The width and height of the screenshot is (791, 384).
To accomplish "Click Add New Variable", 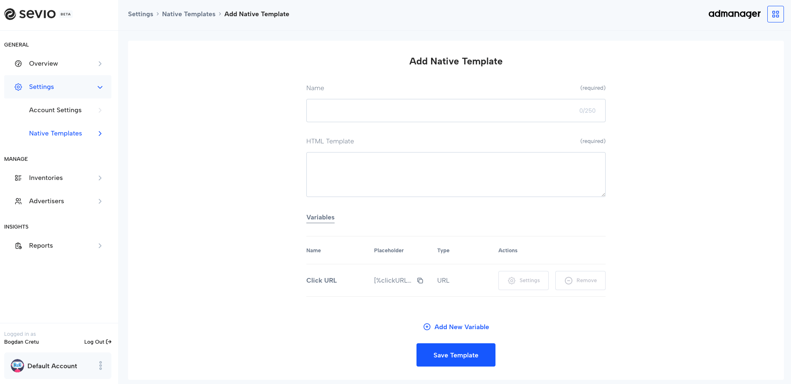I will [x=456, y=327].
